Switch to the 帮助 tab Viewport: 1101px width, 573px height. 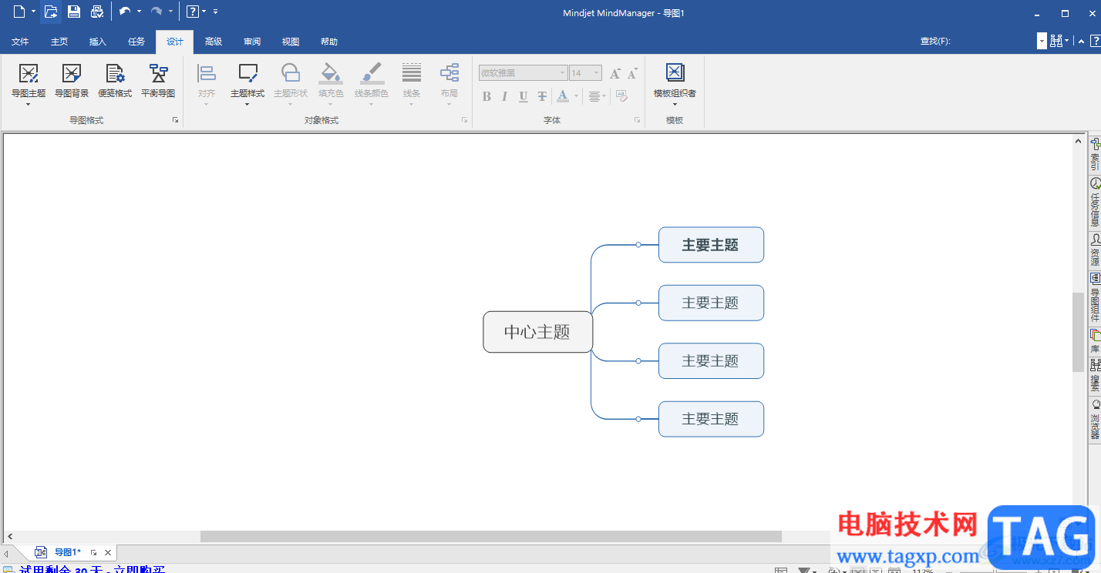[329, 42]
